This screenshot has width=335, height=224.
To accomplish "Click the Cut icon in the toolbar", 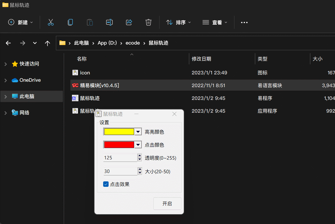I will click(x=51, y=22).
